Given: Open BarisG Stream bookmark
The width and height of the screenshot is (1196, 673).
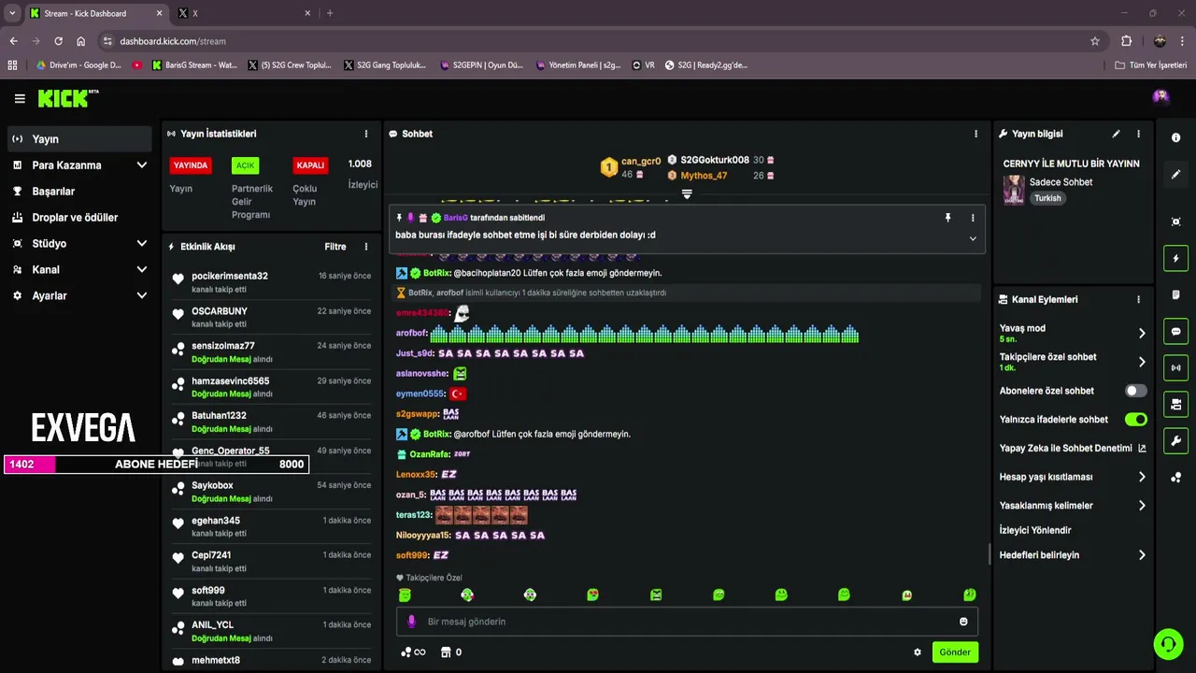Looking at the screenshot, I should click(193, 65).
